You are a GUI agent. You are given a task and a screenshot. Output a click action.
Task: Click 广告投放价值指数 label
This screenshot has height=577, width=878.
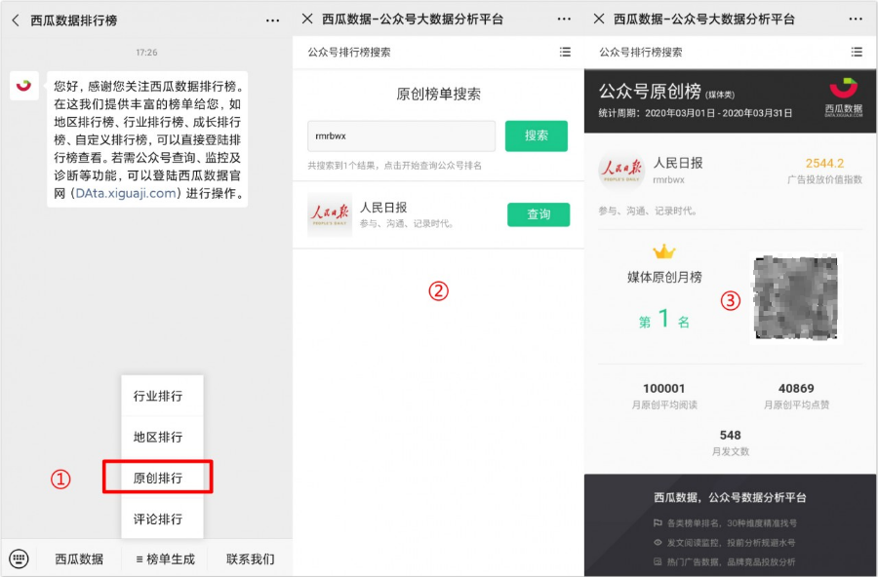coord(824,179)
